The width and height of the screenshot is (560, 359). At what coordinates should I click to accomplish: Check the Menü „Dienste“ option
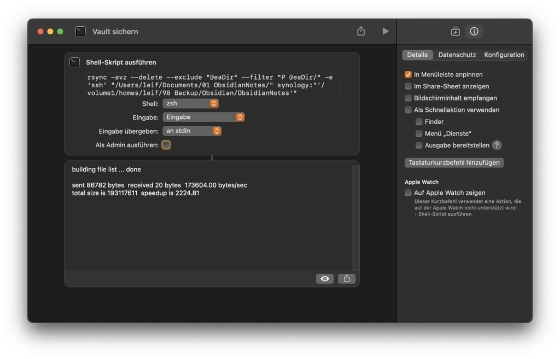pos(419,133)
